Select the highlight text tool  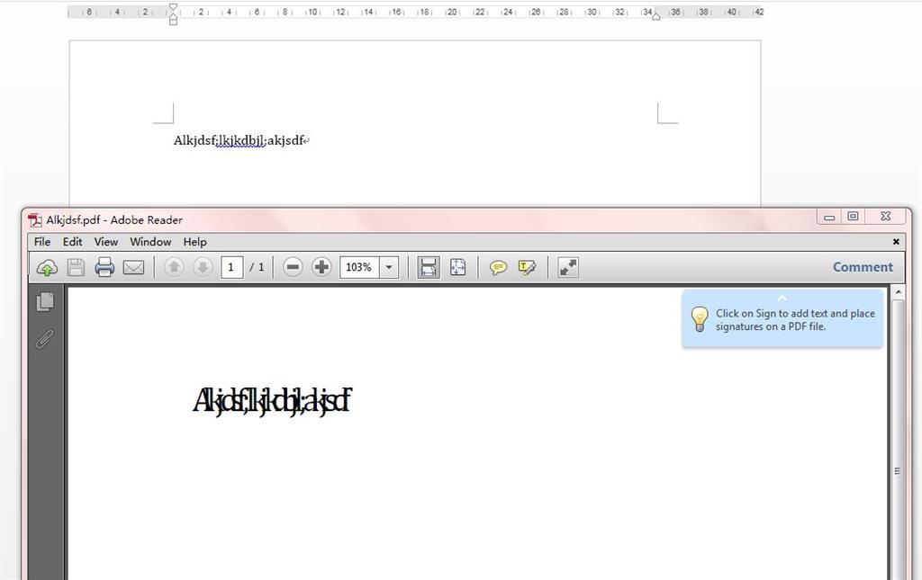[x=527, y=267]
